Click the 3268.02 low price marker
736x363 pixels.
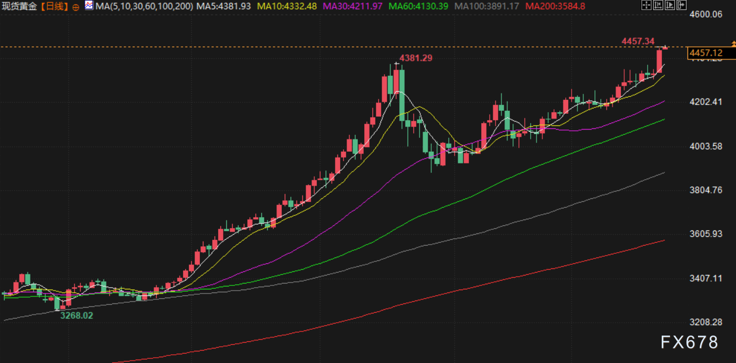(77, 315)
